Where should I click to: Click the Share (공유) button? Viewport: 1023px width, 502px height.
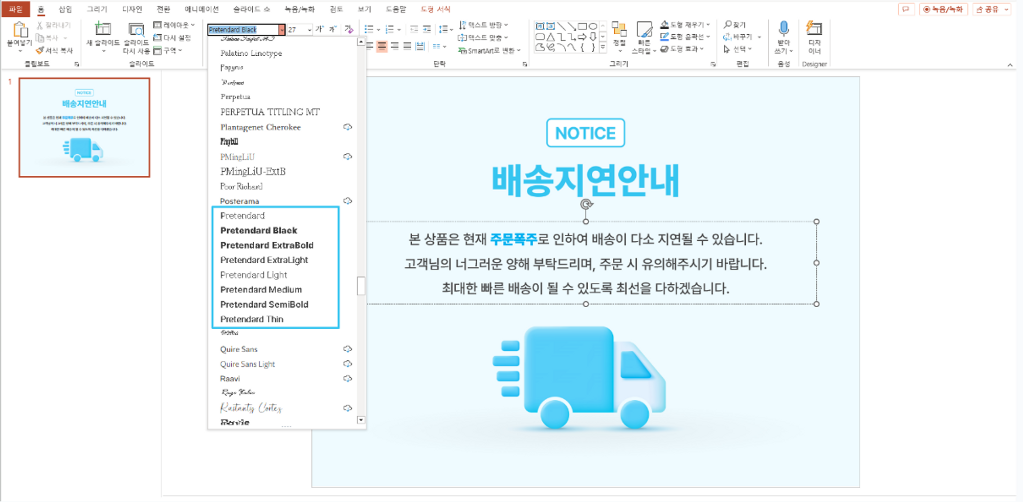[x=992, y=9]
